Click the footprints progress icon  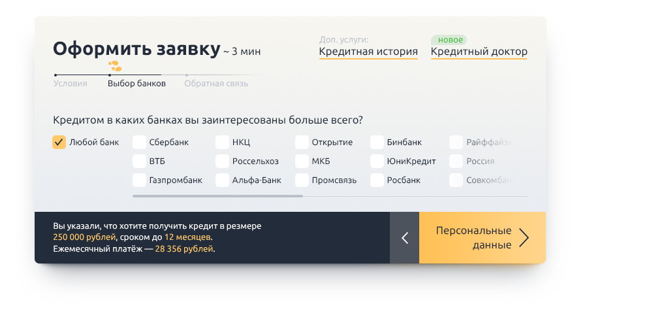pyautogui.click(x=115, y=66)
